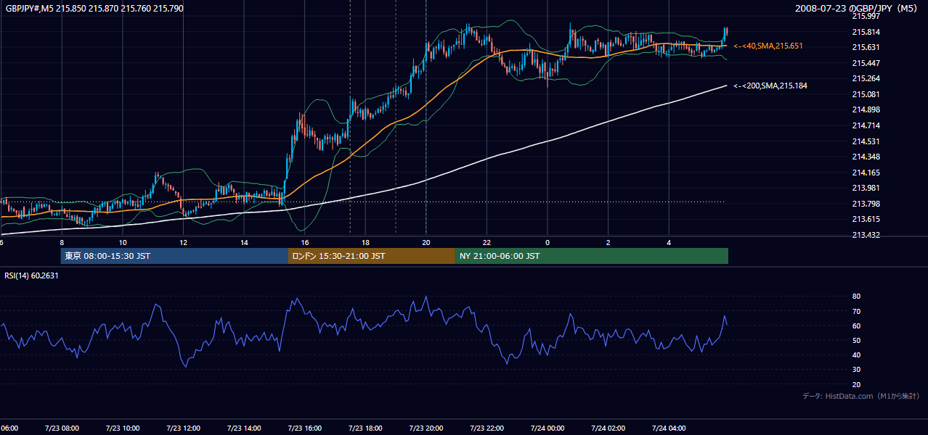The height and width of the screenshot is (435, 928).
Task: Click the 7/24 04:00 date label
Action: 668,428
